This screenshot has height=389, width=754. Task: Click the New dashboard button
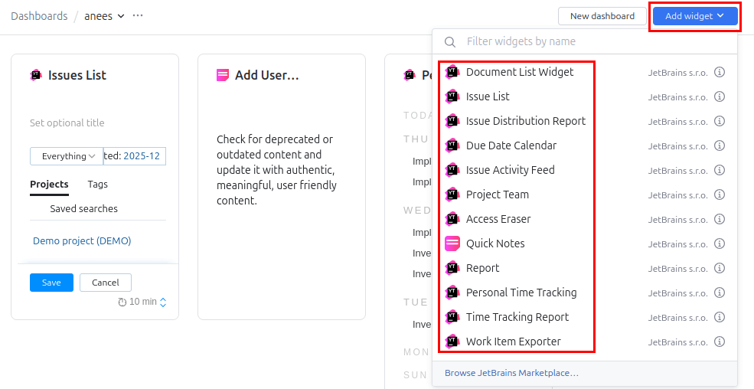(x=602, y=16)
